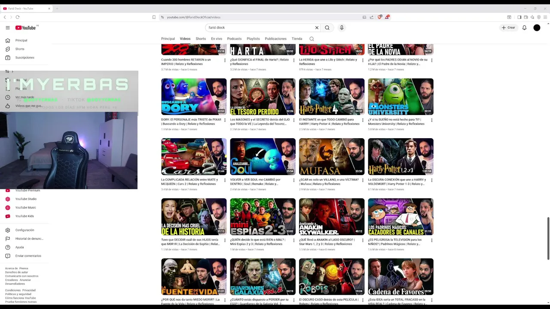Open title 'VOLVER a VER SOUL me CAMBIÓ'
This screenshot has width=550, height=309.
[255, 182]
